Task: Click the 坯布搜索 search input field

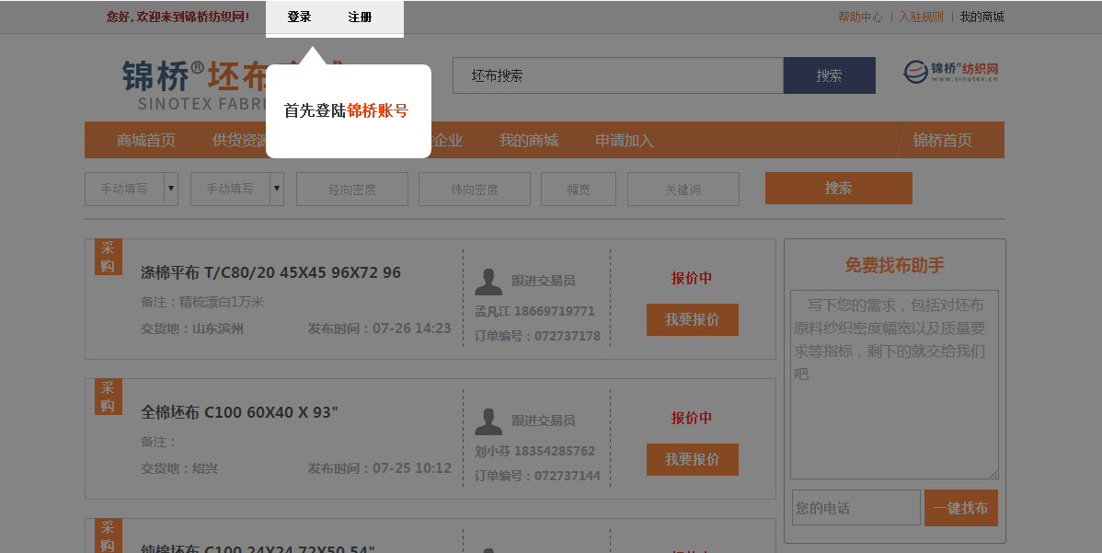Action: (617, 75)
